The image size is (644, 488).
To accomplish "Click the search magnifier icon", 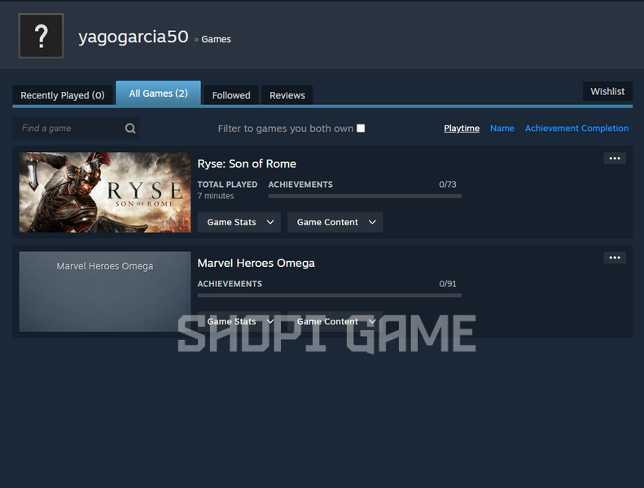I will tap(130, 129).
